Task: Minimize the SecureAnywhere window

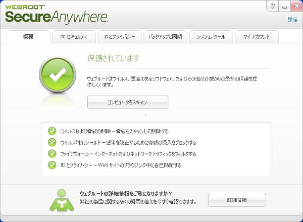Action: pyautogui.click(x=284, y=6)
